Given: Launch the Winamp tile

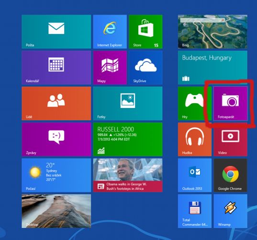Looking at the screenshot, I should (231, 211).
